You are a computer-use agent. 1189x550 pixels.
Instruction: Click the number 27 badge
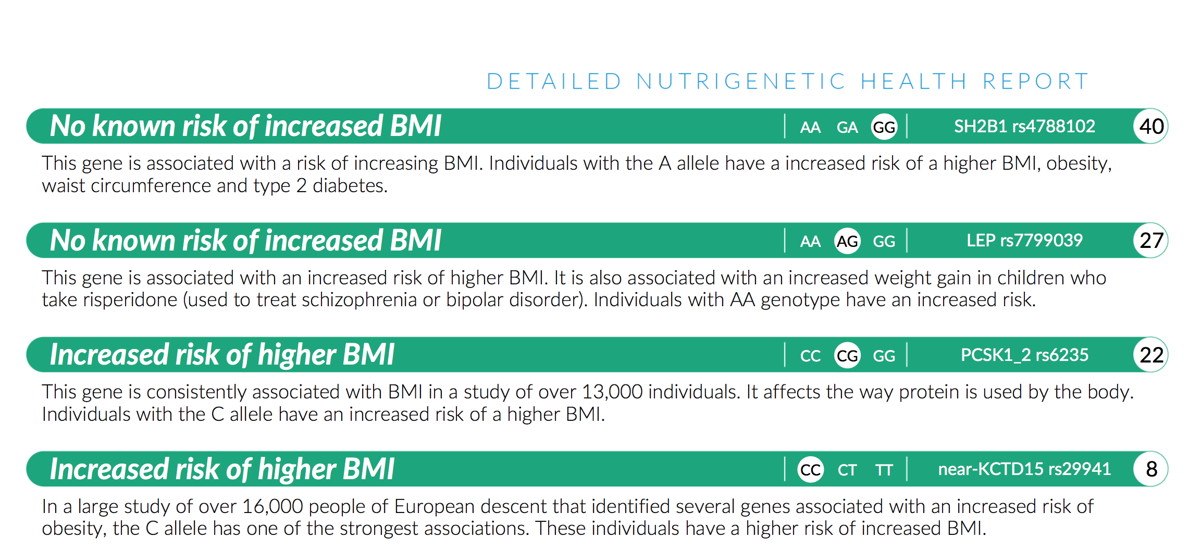click(1151, 241)
